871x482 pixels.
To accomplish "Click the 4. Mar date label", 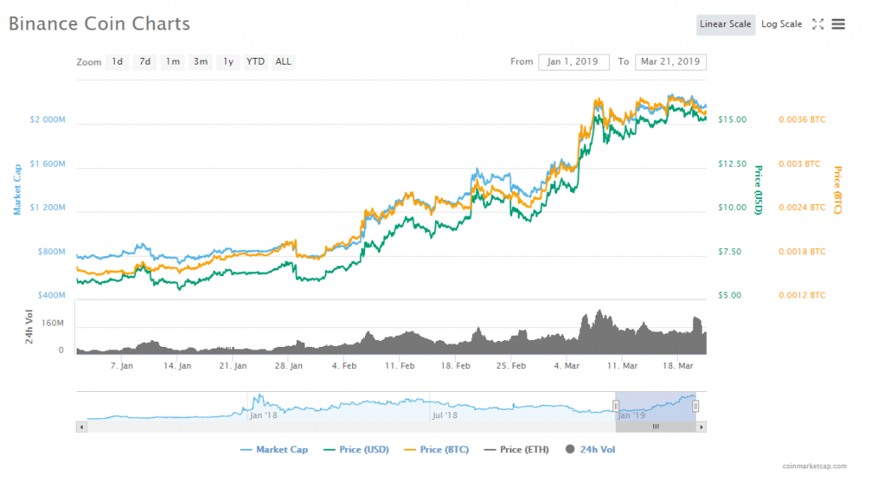I will (x=566, y=366).
